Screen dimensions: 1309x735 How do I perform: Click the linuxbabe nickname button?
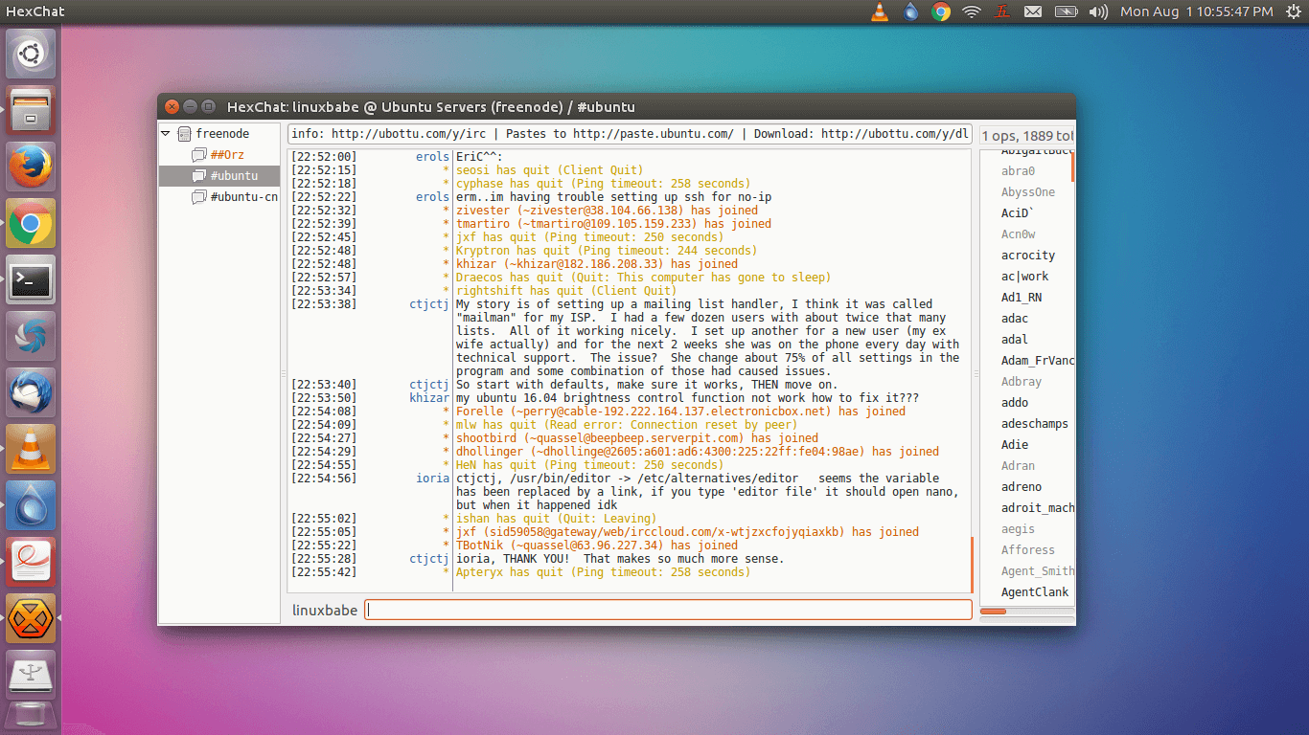pyautogui.click(x=325, y=610)
